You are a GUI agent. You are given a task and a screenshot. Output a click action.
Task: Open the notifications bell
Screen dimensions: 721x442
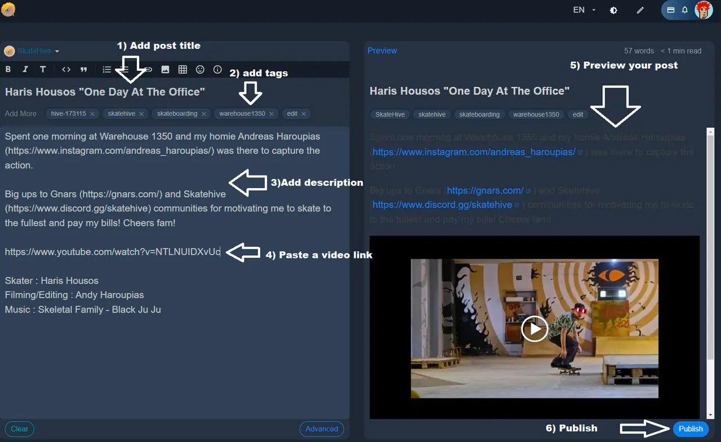(685, 10)
